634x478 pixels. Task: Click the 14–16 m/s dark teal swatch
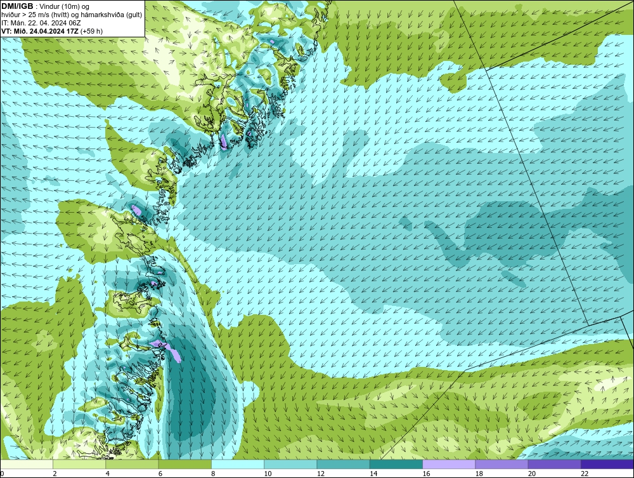click(396, 464)
